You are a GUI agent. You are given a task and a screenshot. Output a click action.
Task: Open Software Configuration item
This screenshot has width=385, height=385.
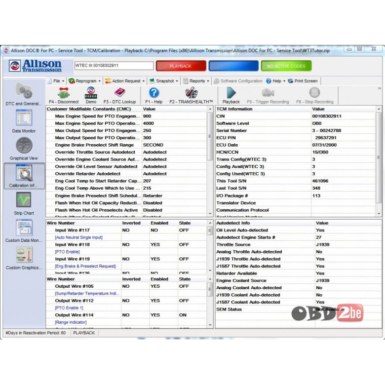pos(238,81)
